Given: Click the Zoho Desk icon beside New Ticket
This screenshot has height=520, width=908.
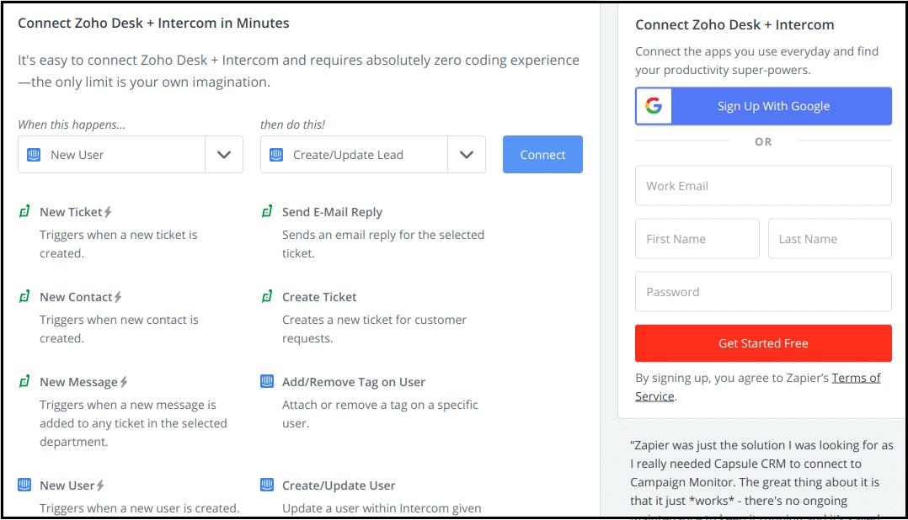Looking at the screenshot, I should [x=24, y=212].
